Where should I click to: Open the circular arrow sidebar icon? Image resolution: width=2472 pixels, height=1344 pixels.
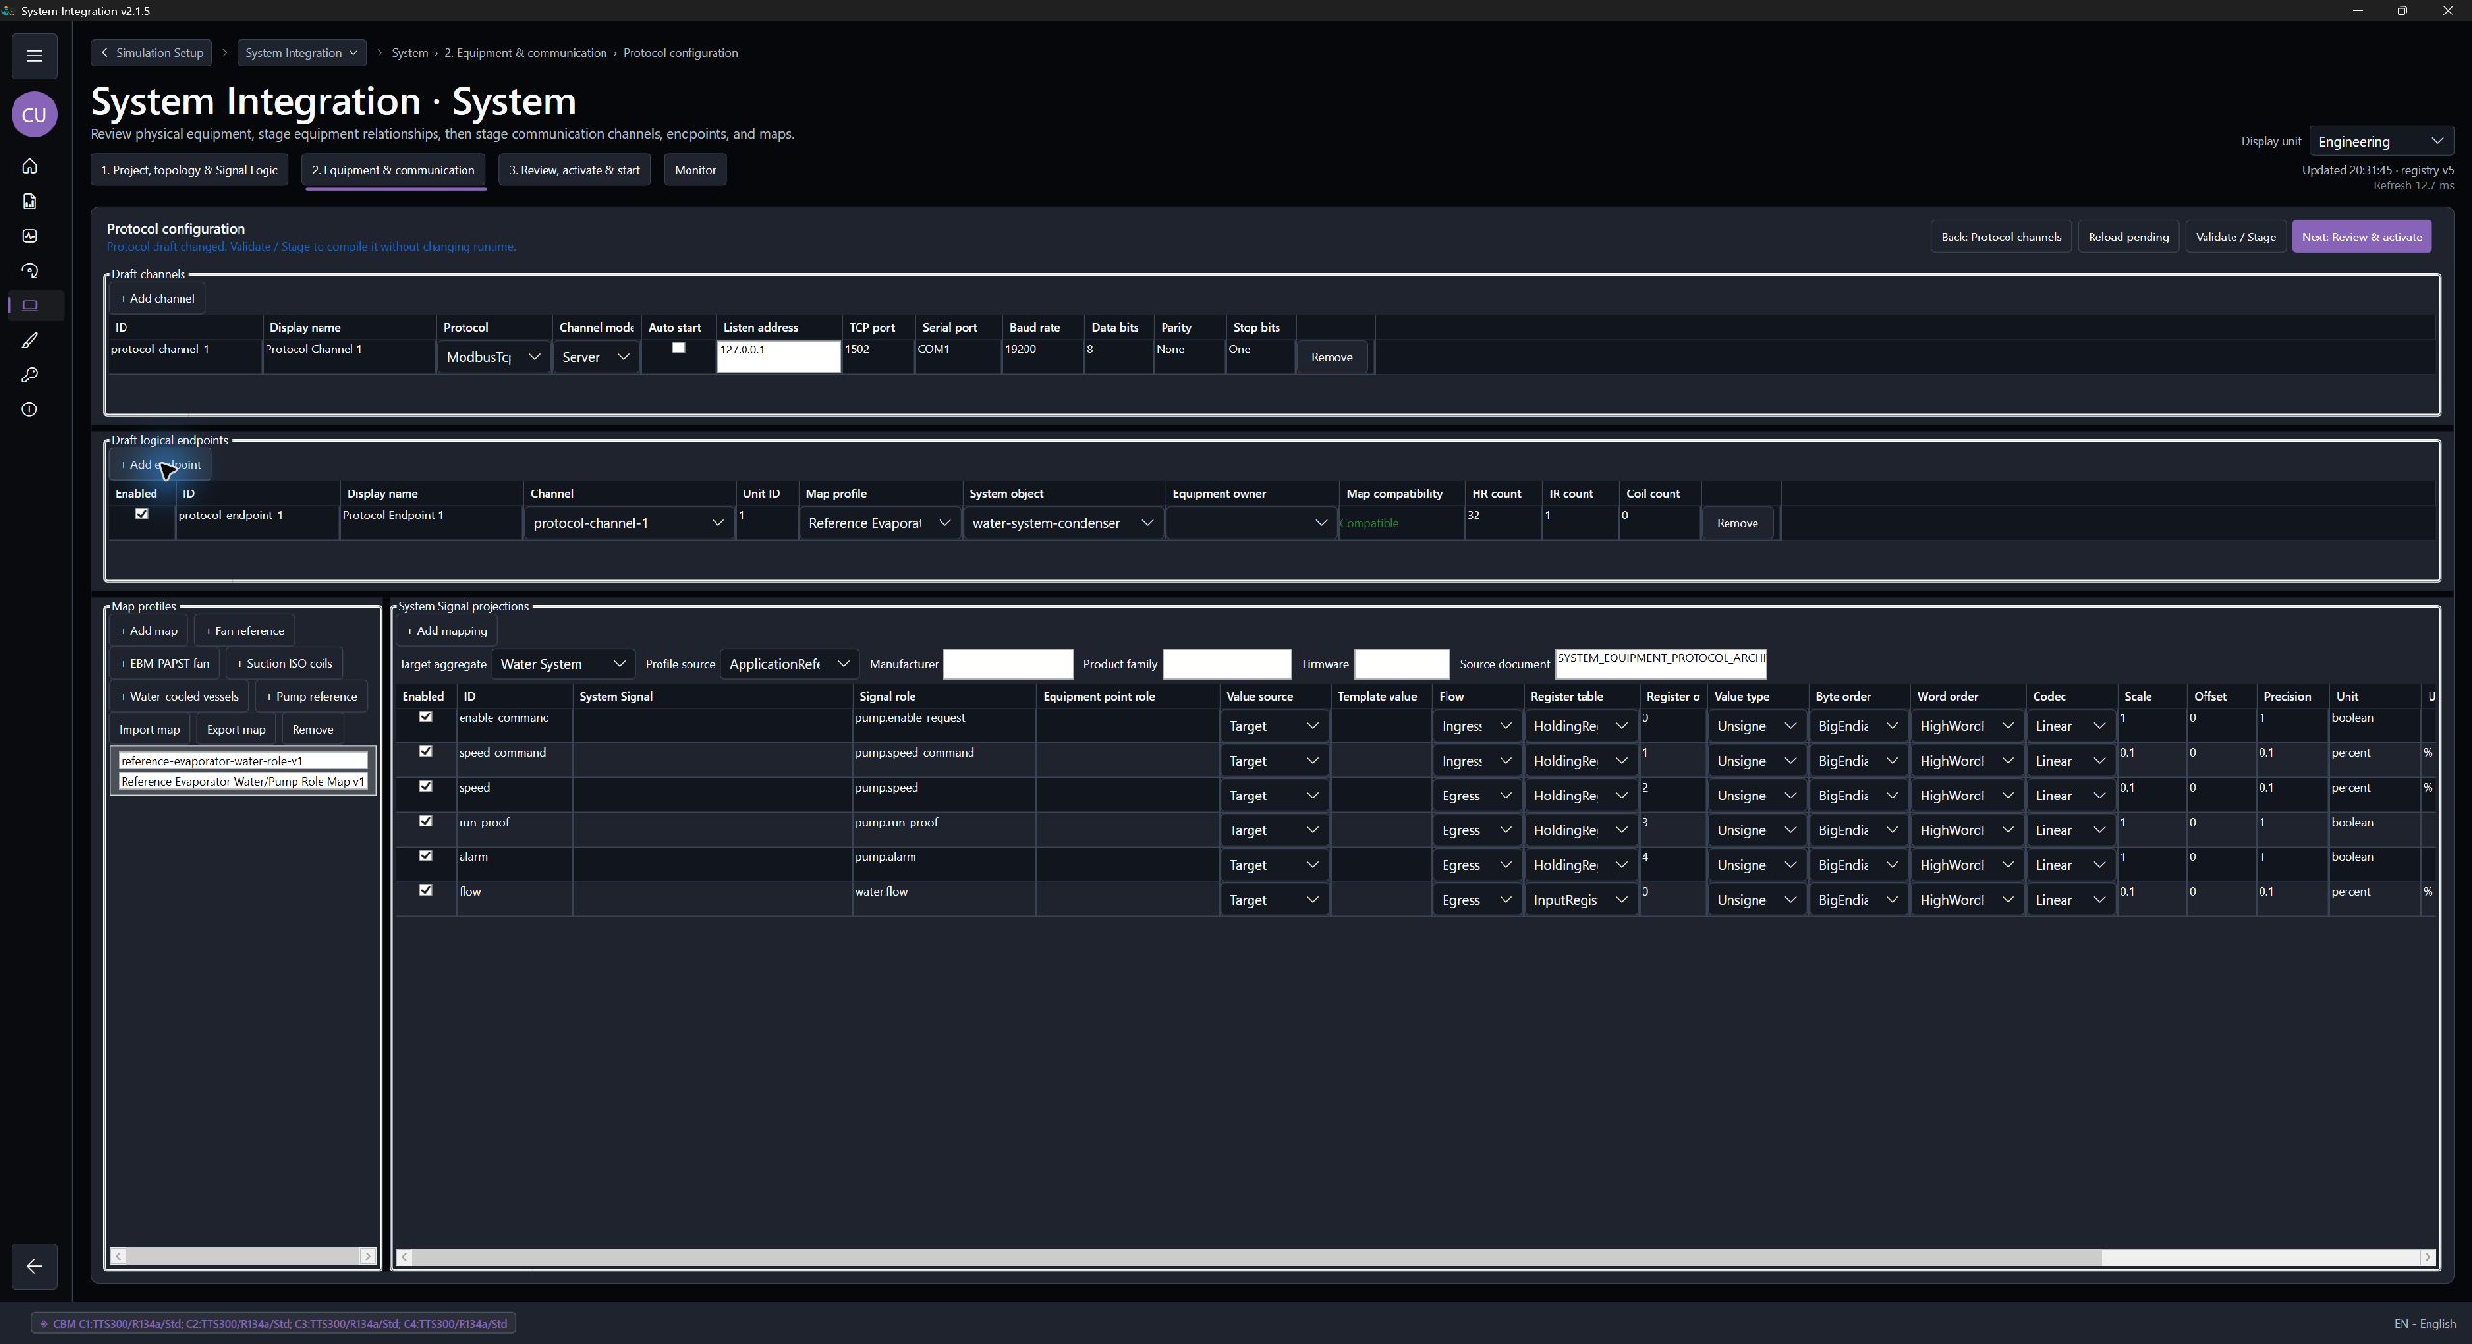30,270
